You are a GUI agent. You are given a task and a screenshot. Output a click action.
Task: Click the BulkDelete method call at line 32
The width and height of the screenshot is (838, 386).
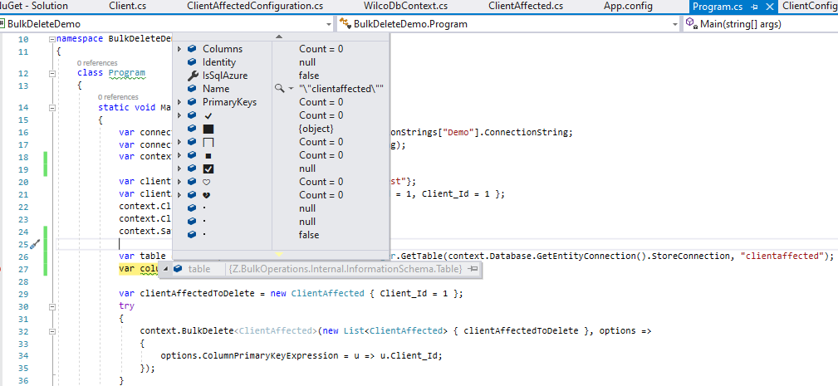[x=208, y=331]
